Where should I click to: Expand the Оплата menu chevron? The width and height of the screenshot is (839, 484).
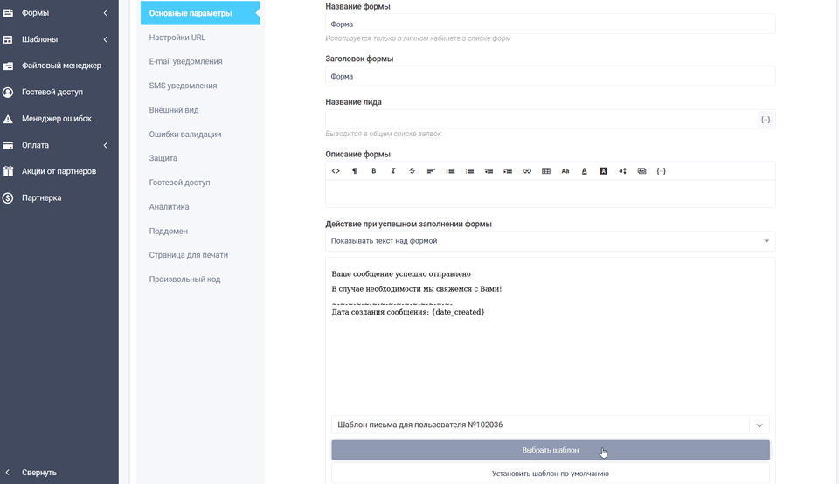click(106, 146)
